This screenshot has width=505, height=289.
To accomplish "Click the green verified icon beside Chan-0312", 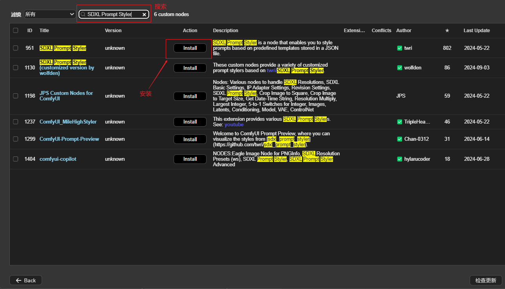I will (400, 139).
